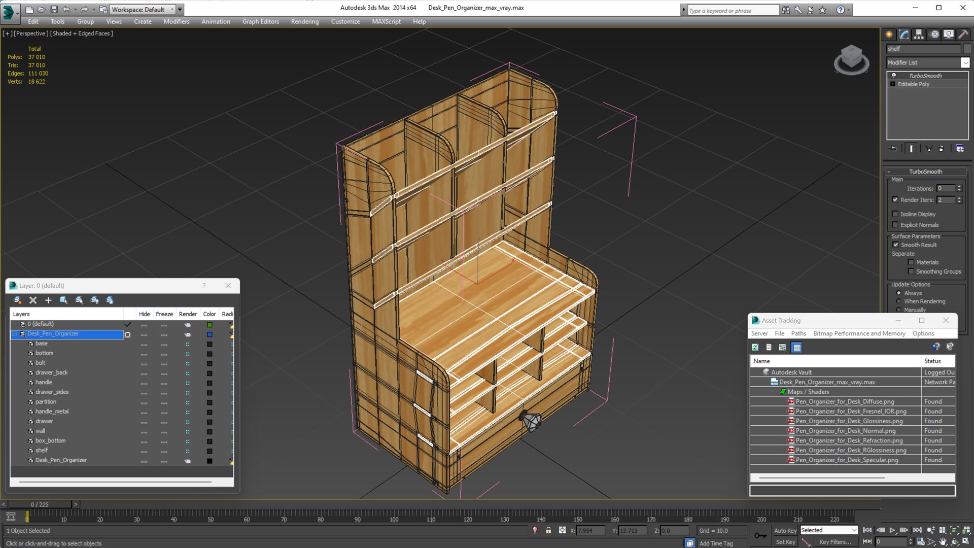Enable Separate by Materials checkbox
The width and height of the screenshot is (974, 548).
tap(911, 262)
